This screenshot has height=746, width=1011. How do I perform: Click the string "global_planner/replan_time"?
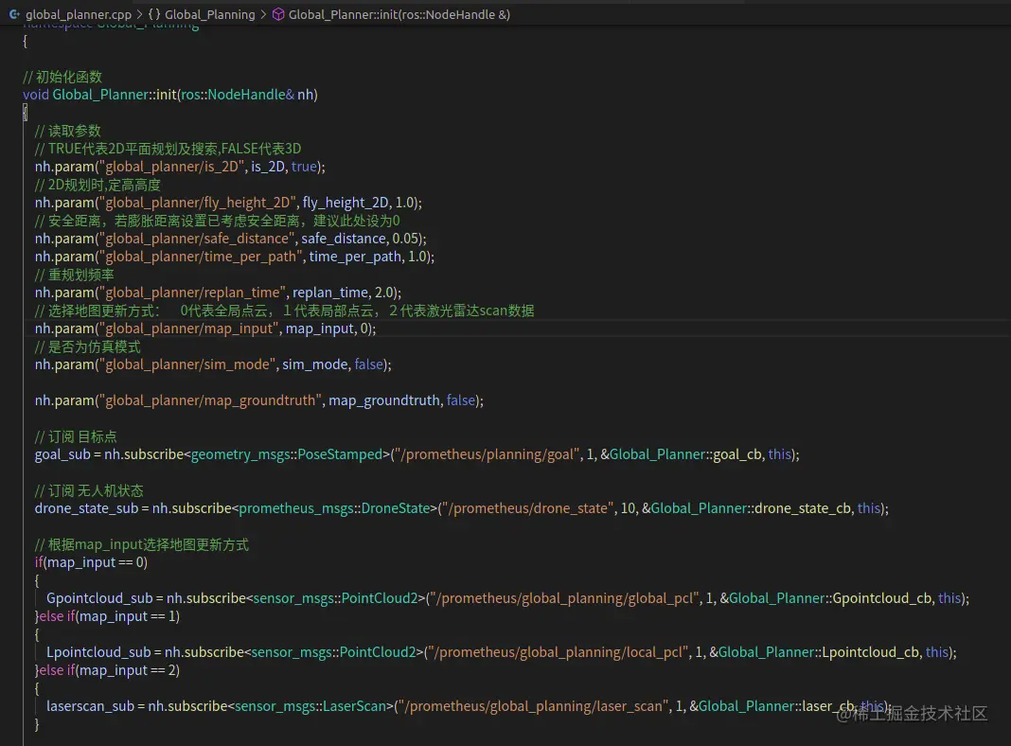click(x=193, y=293)
